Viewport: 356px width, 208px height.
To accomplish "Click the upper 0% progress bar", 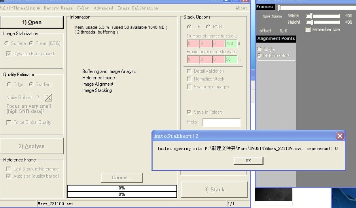I will 122,188.
